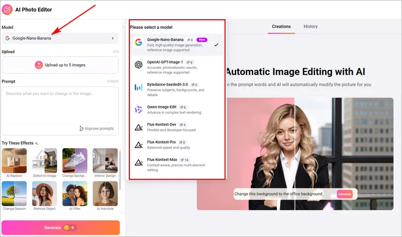Click the credit cost badge for Flux-Kontext-Dev

point(183,125)
